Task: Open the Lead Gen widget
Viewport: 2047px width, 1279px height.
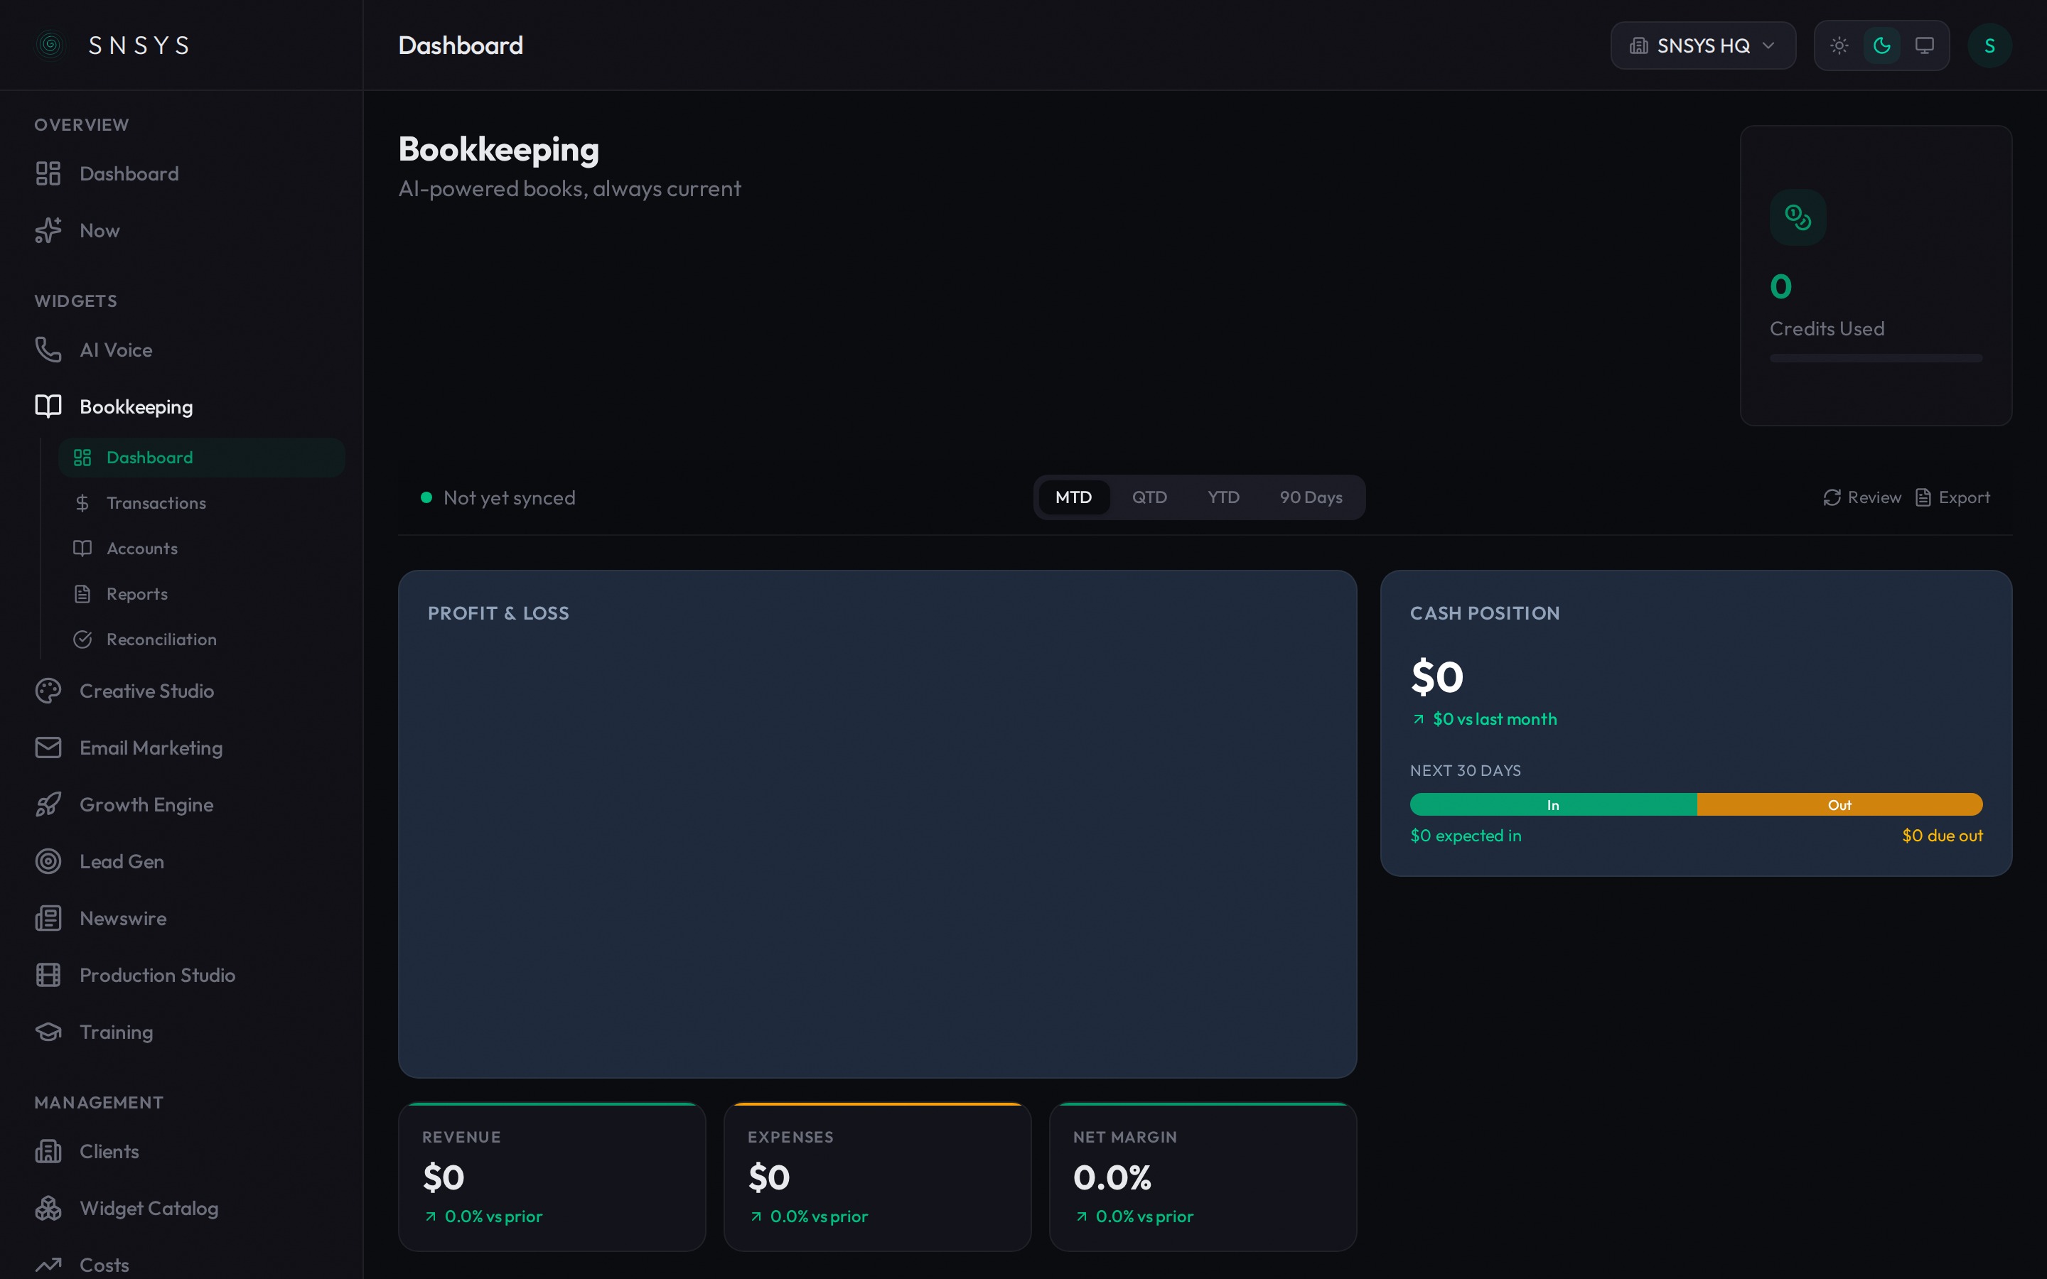Action: click(x=122, y=861)
